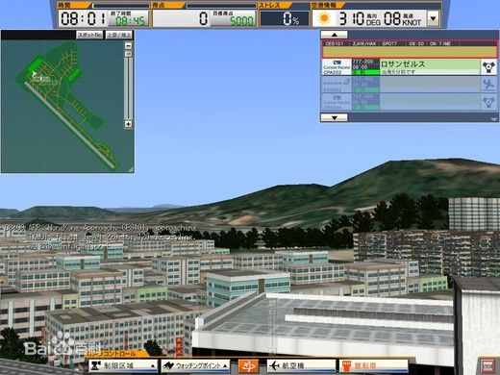Click the orange runway-control center icon

(248, 365)
